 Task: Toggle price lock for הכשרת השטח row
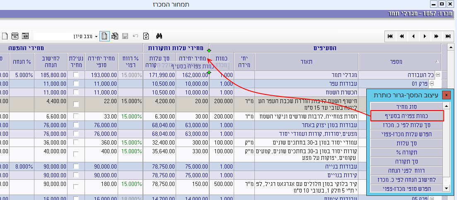pos(76,92)
